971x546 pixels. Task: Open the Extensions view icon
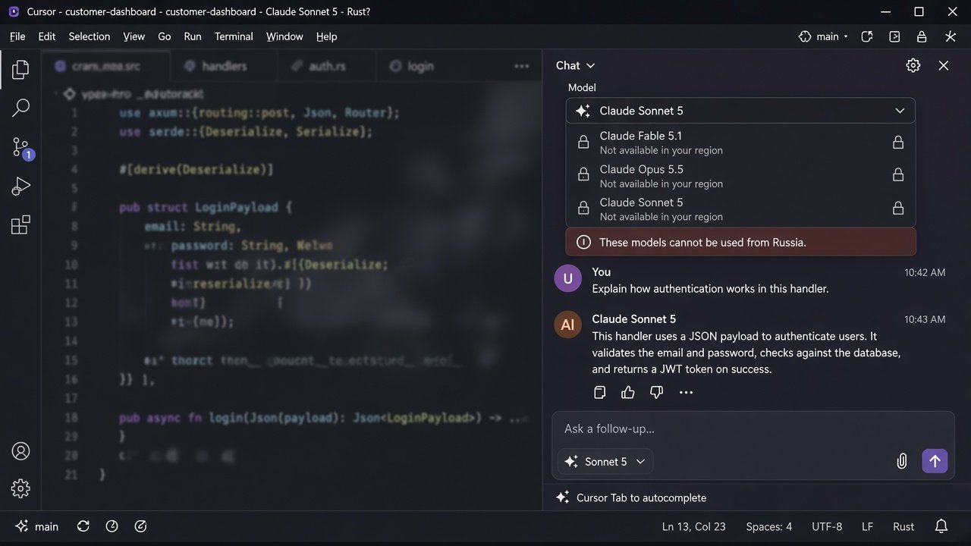click(x=20, y=225)
